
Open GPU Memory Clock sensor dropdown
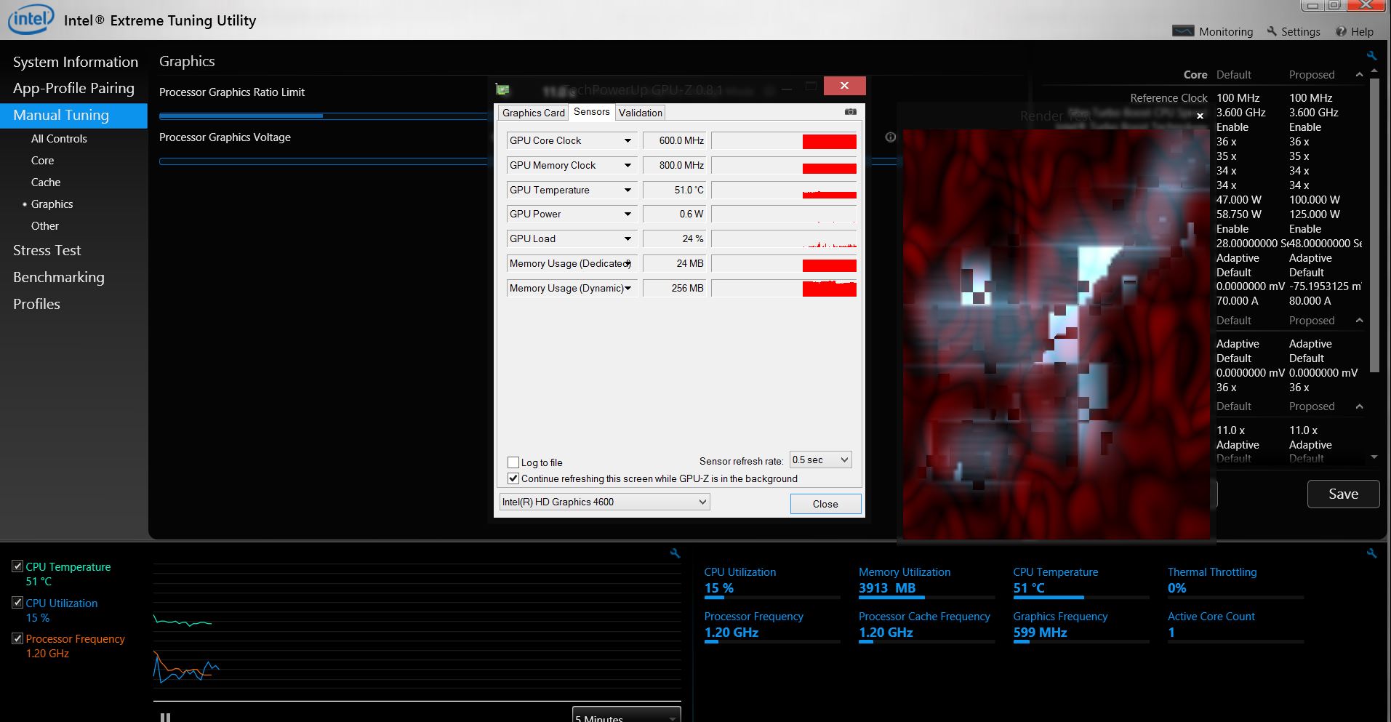click(628, 165)
